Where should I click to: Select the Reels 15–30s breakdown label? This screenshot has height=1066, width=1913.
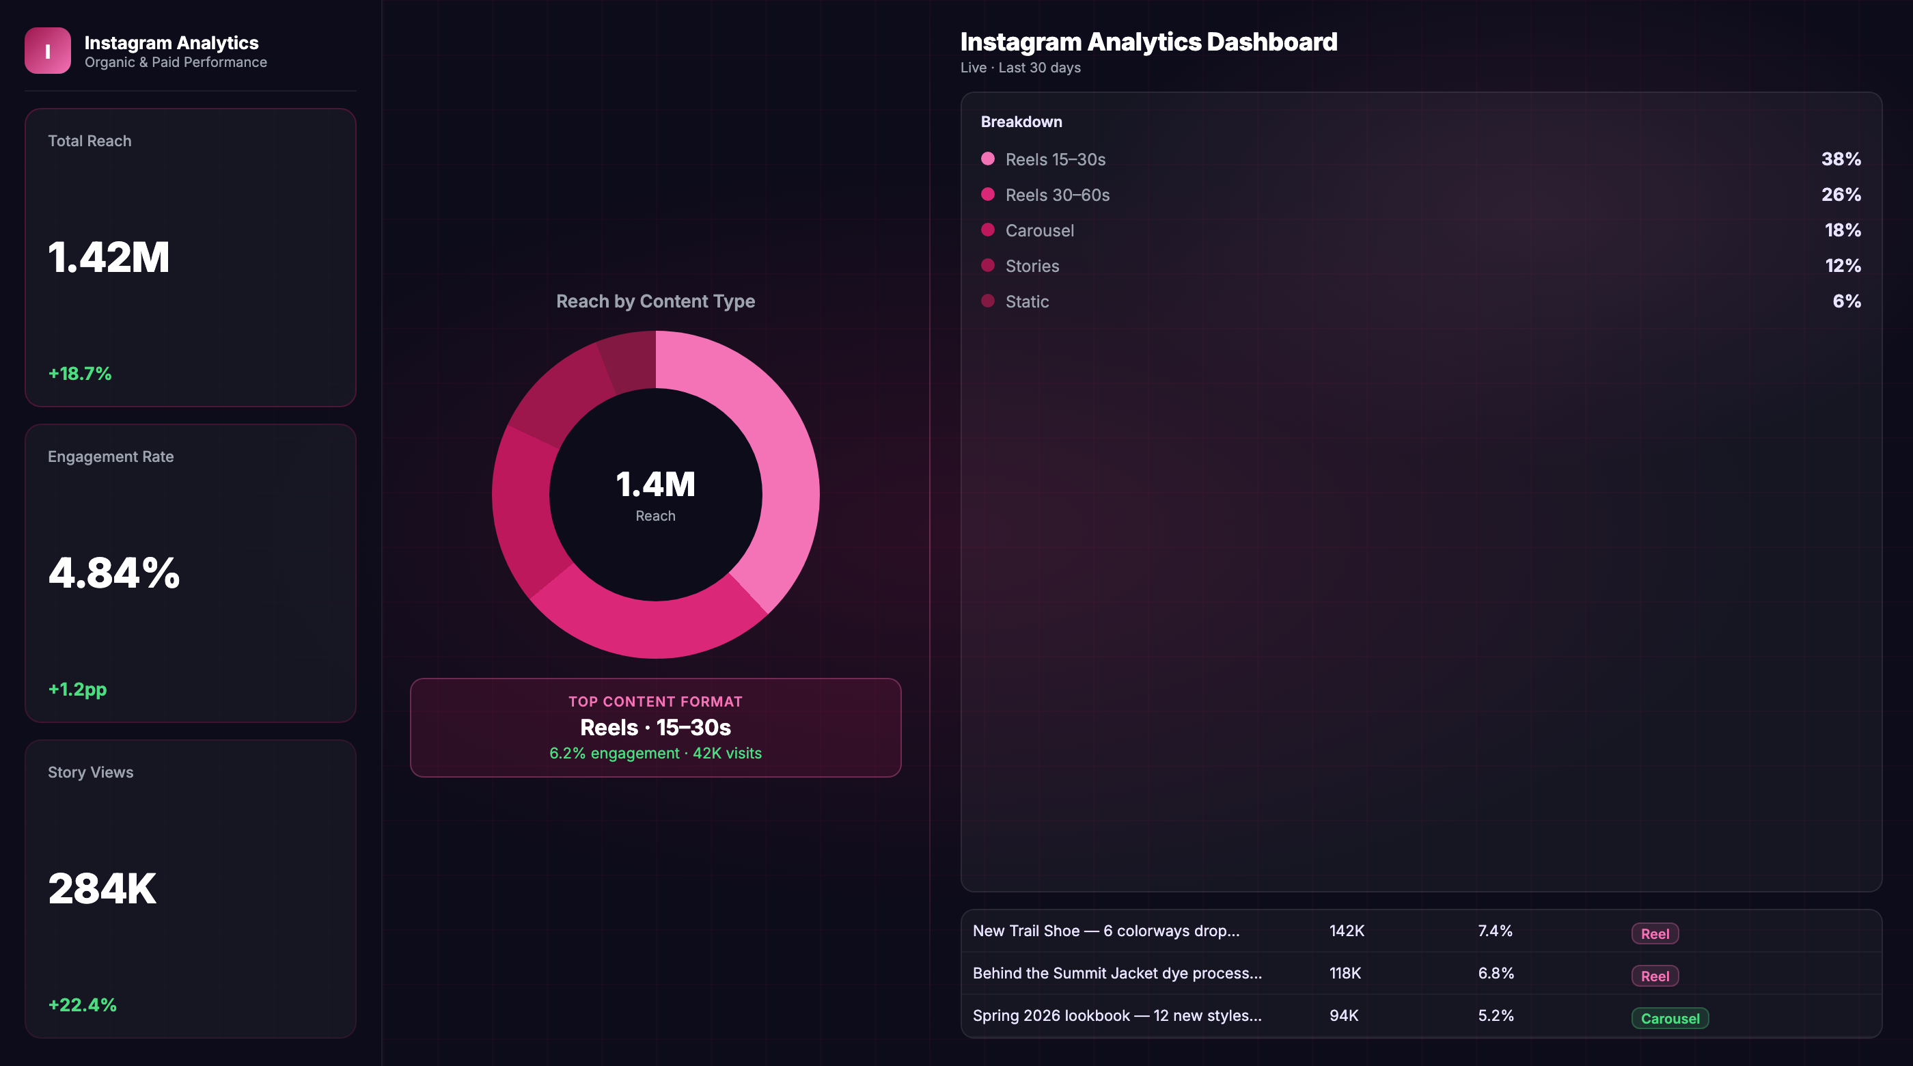point(1056,160)
